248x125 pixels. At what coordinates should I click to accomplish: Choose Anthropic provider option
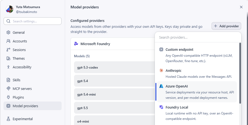197,73
